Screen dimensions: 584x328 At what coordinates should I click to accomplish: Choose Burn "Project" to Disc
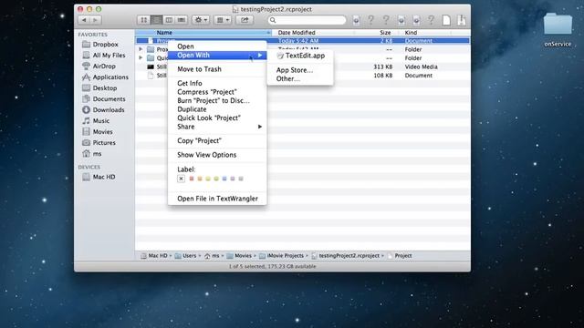tap(217, 101)
